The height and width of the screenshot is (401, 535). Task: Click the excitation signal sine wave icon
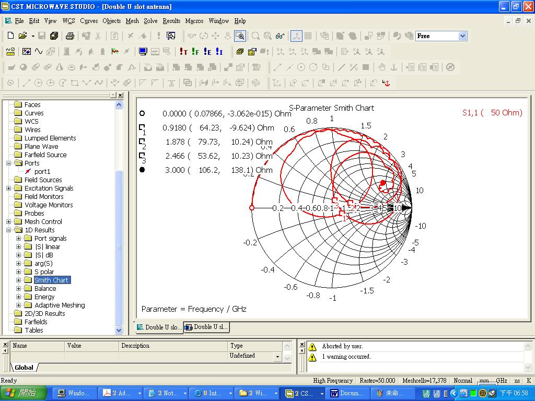(39, 52)
